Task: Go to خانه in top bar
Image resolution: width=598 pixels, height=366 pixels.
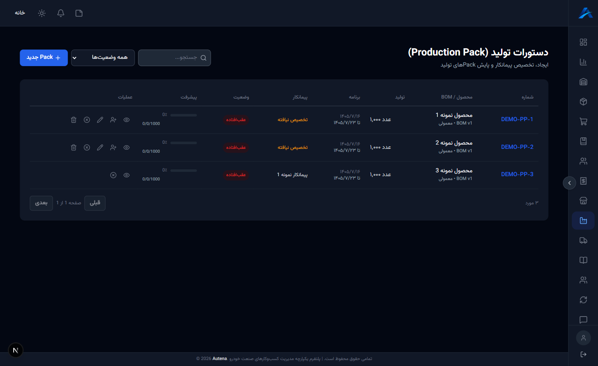Action: 20,13
